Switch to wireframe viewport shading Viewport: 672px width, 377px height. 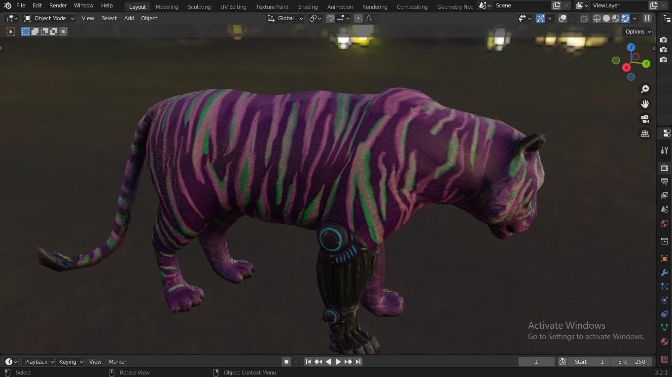597,18
